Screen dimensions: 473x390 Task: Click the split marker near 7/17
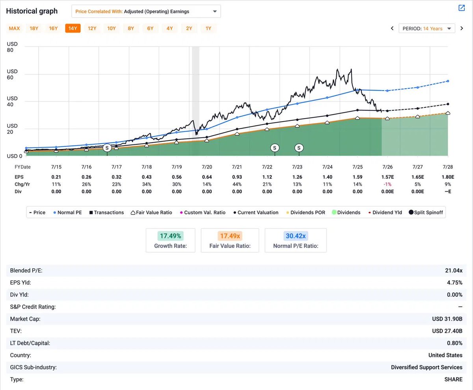click(107, 148)
